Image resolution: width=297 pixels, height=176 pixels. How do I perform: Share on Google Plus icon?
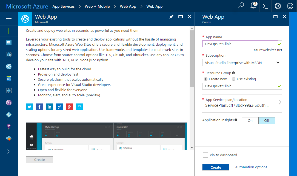70,107
